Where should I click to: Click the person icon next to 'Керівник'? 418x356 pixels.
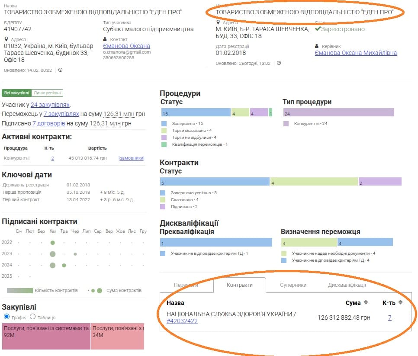coord(317,46)
